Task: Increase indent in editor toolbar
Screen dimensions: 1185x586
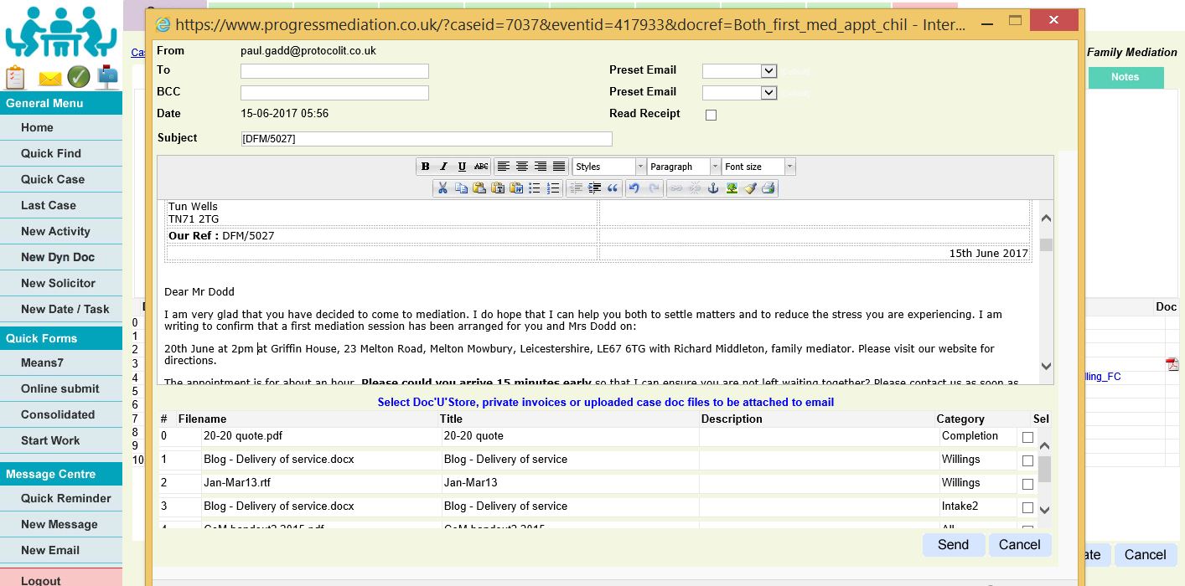Action: [x=594, y=188]
